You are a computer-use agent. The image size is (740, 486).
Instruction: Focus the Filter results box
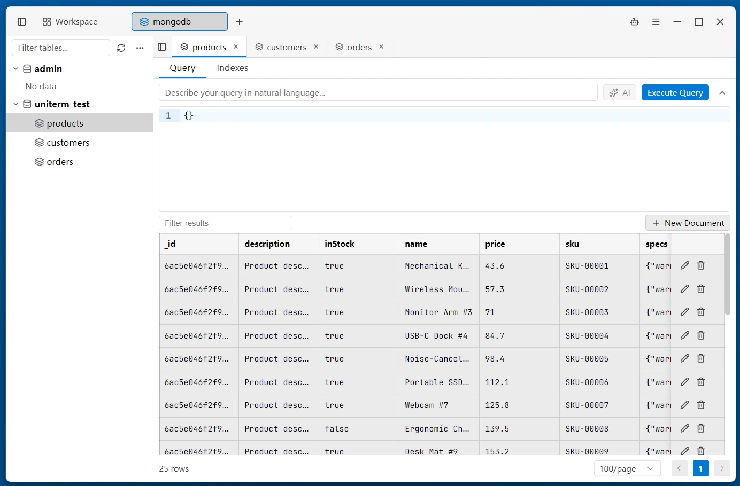click(x=226, y=223)
